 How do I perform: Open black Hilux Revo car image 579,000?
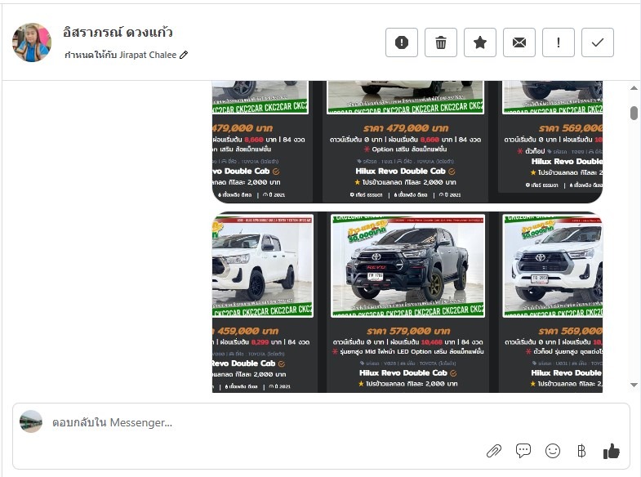(407, 265)
